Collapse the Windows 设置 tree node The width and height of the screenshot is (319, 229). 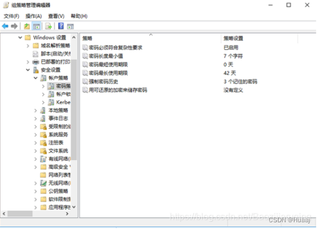(x=20, y=37)
